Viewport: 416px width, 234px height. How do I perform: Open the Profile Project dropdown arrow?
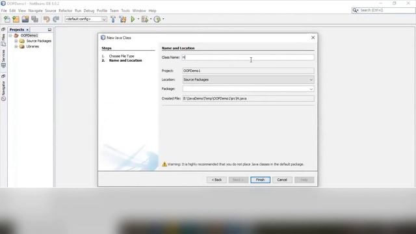click(163, 19)
